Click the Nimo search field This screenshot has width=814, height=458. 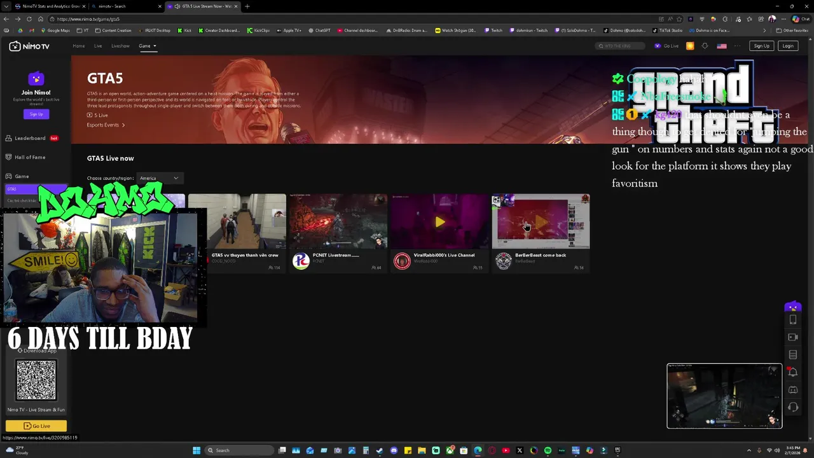[x=620, y=46]
